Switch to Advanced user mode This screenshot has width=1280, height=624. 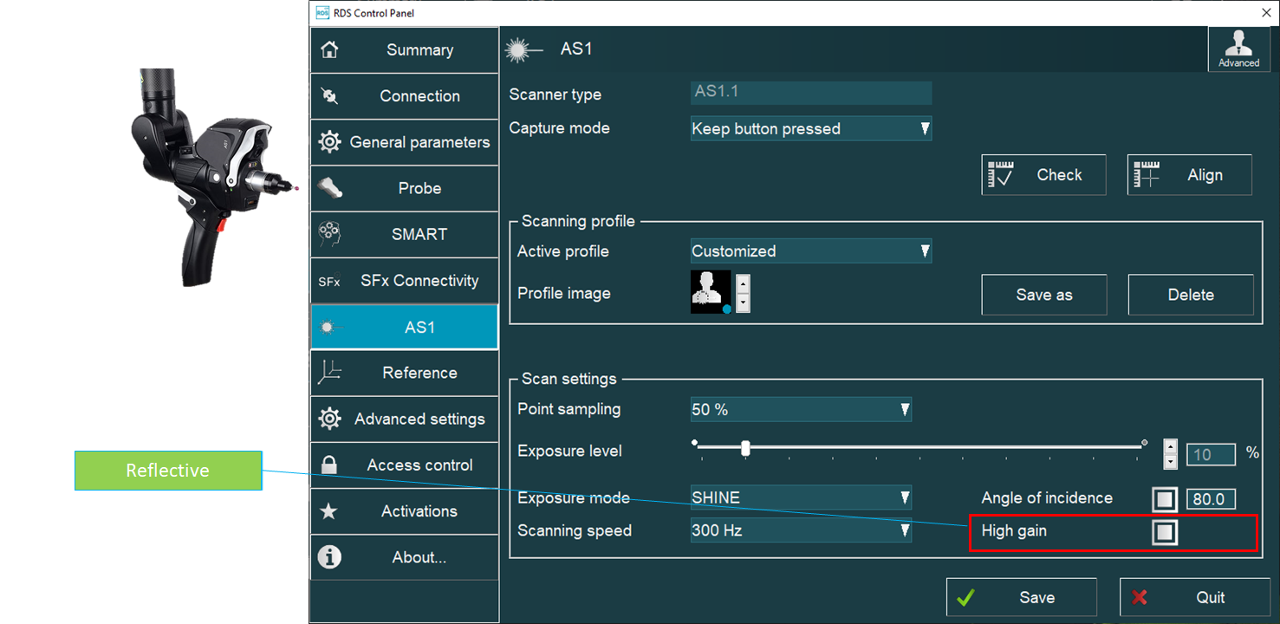tap(1239, 49)
